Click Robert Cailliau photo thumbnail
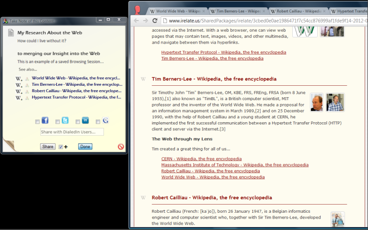 pos(338,219)
